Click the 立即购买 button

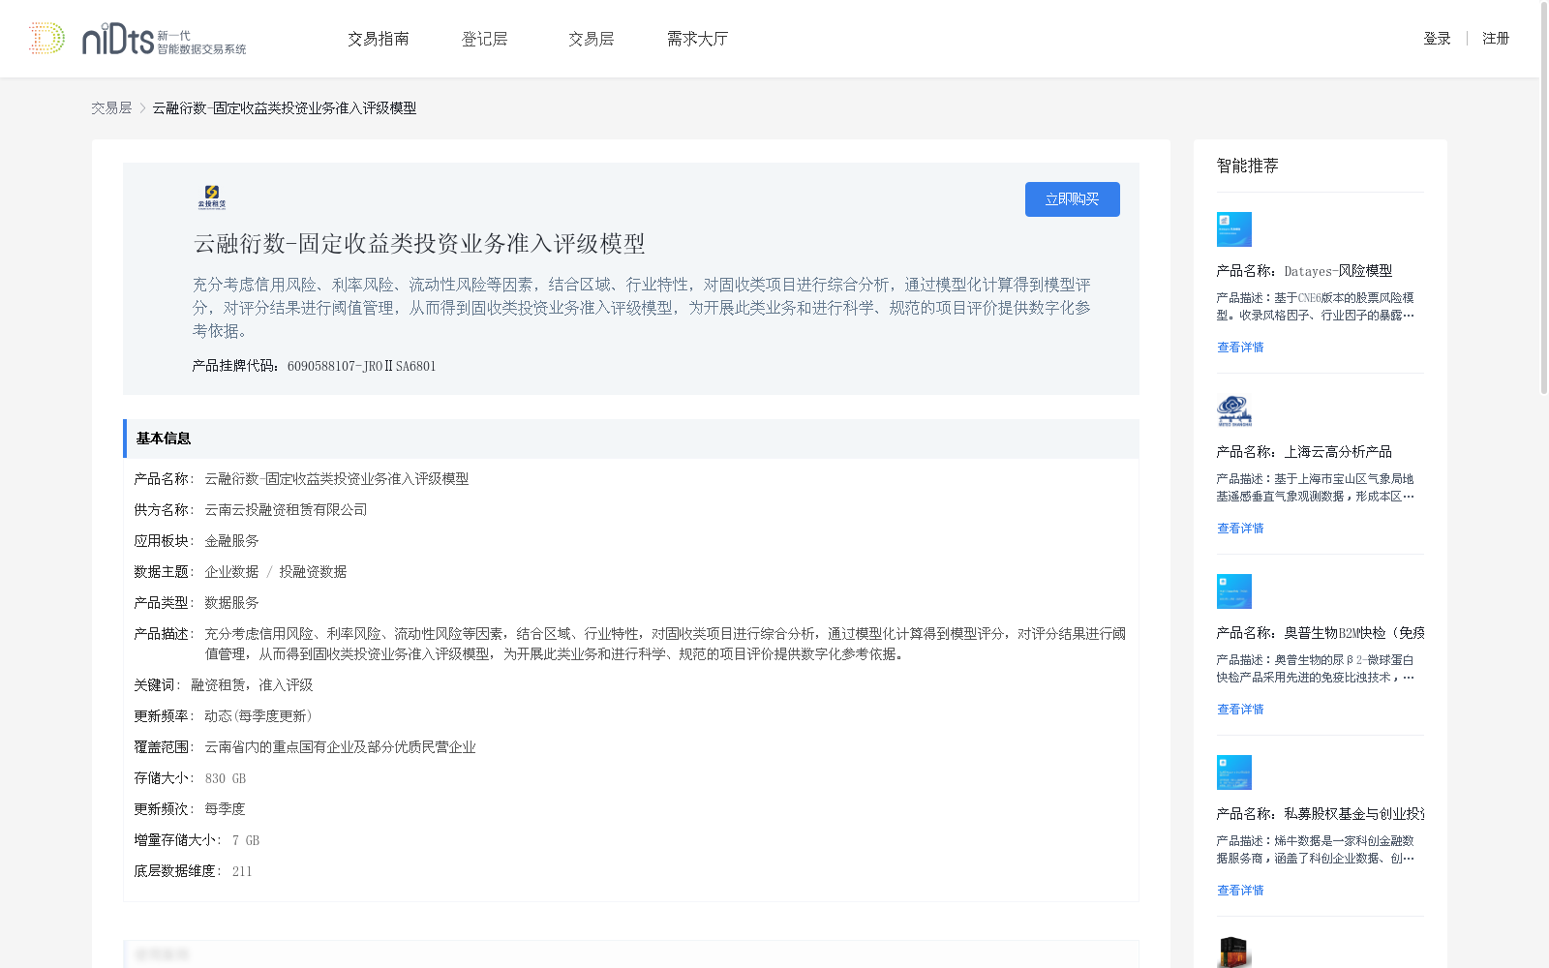1073,199
